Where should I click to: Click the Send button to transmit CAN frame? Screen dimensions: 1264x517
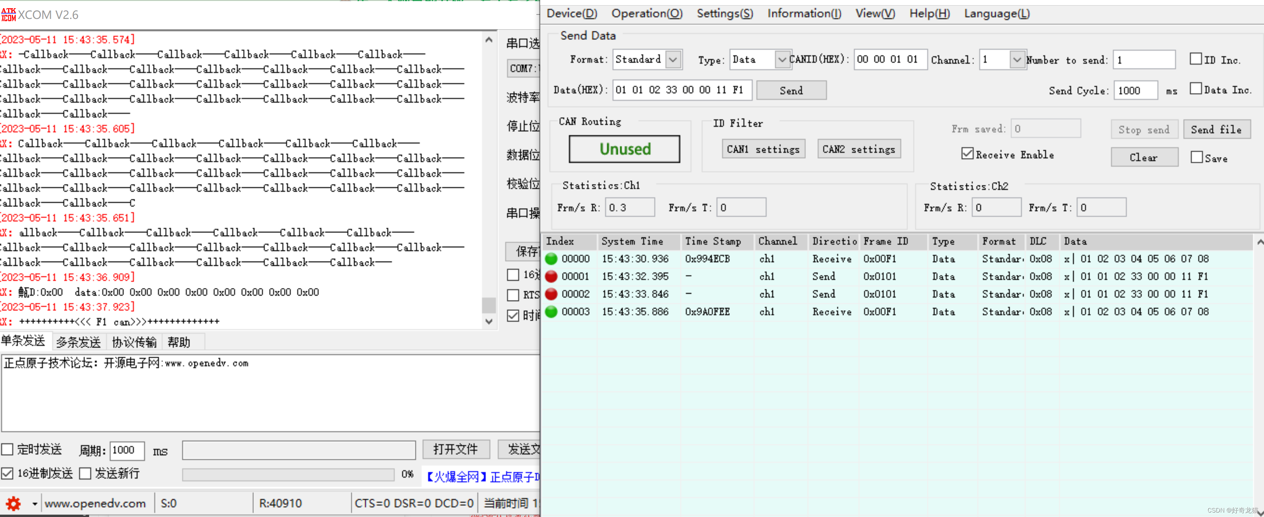coord(791,90)
